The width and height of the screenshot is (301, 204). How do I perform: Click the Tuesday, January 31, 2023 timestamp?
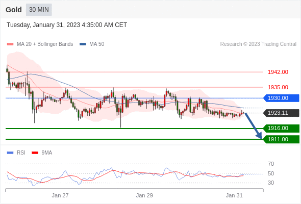67,25
